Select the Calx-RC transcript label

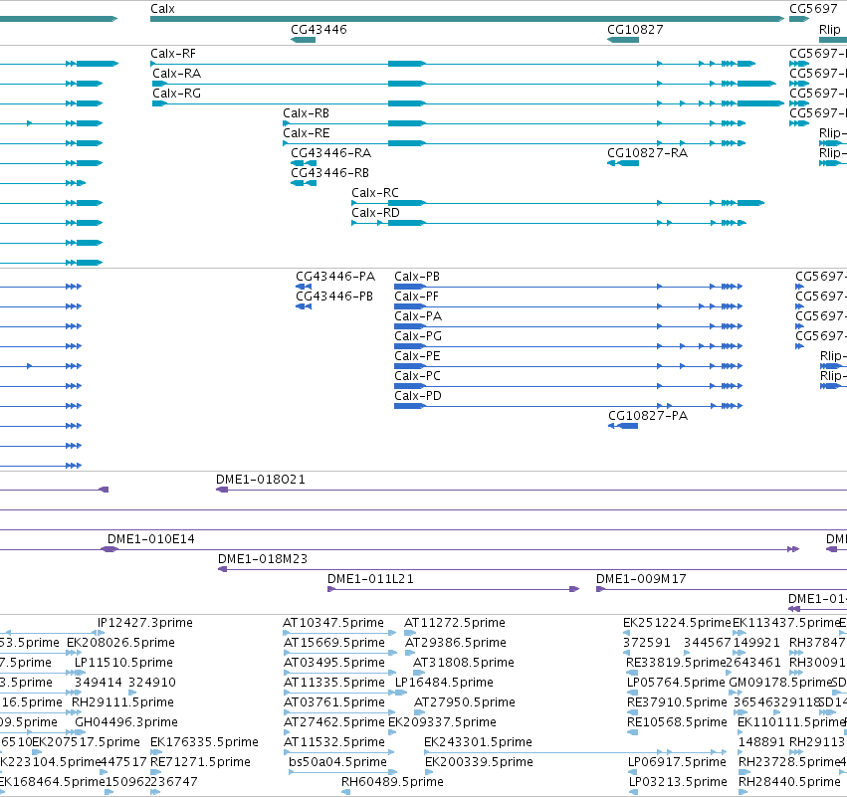(x=375, y=193)
